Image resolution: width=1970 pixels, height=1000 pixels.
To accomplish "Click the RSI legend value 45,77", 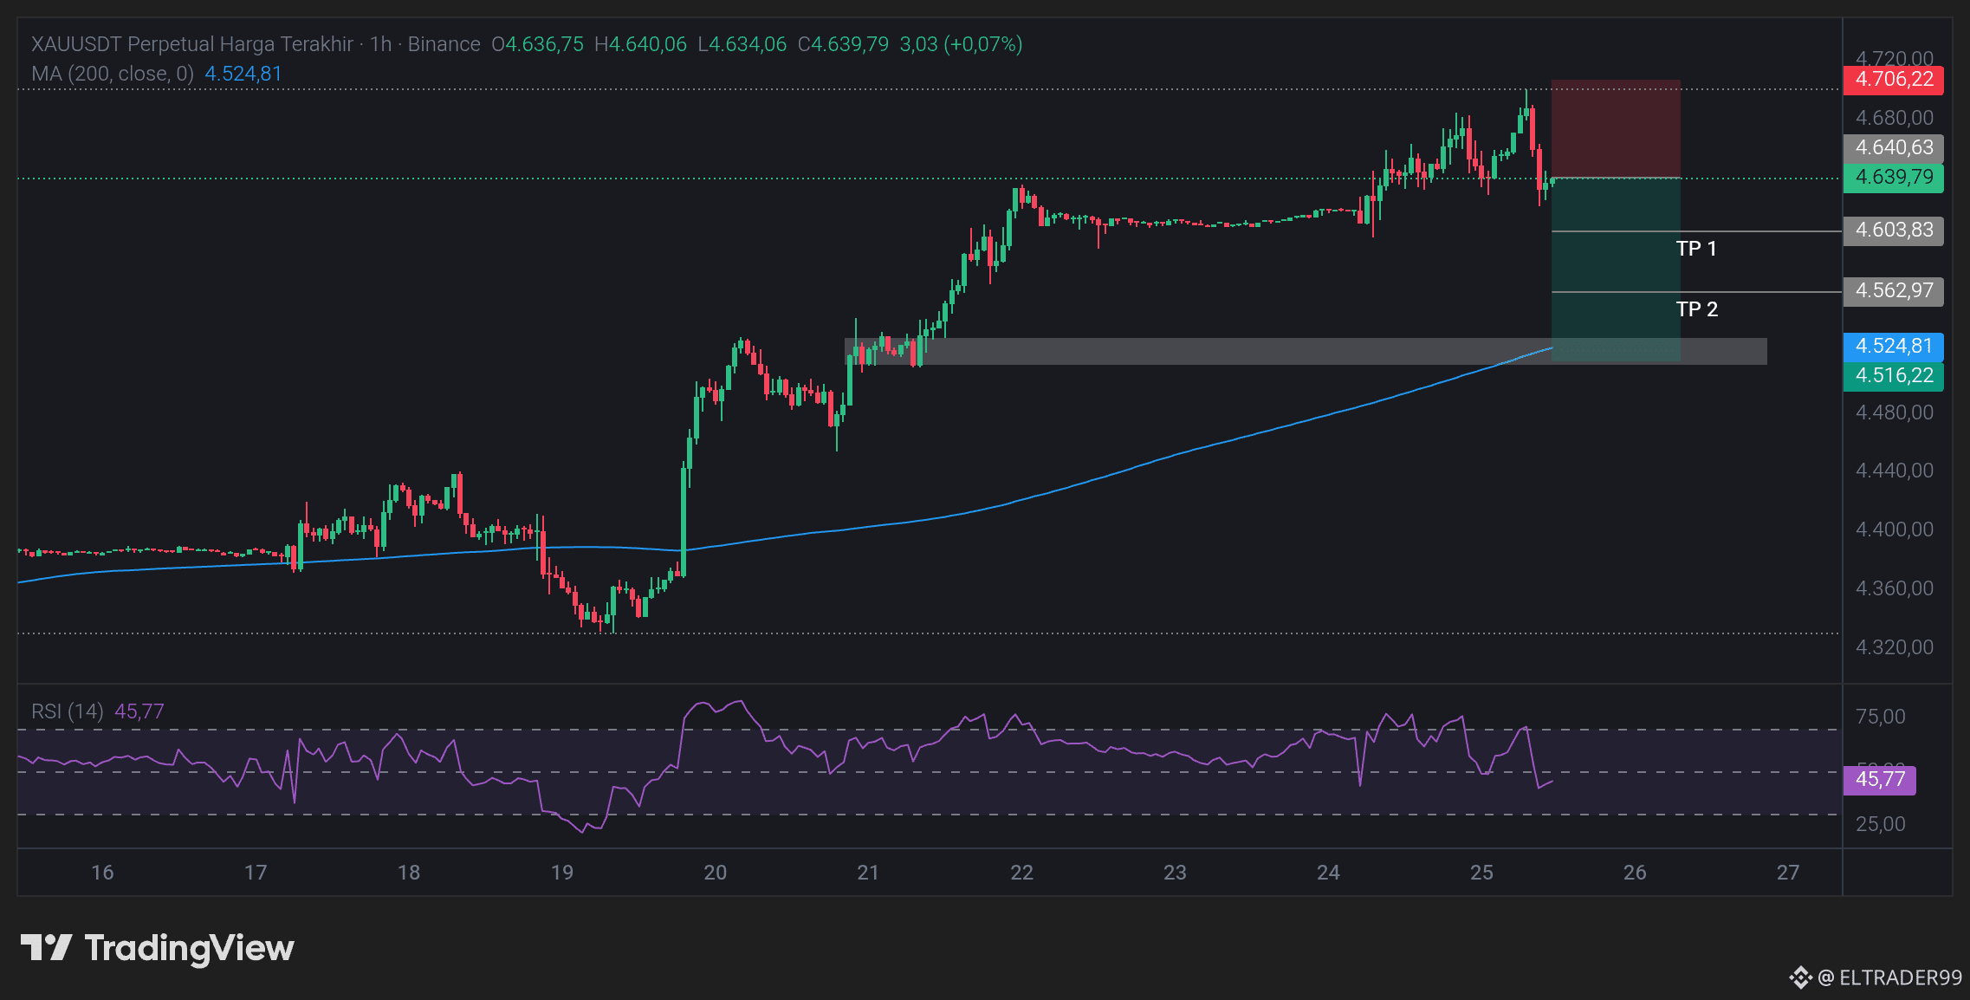I will tap(139, 711).
